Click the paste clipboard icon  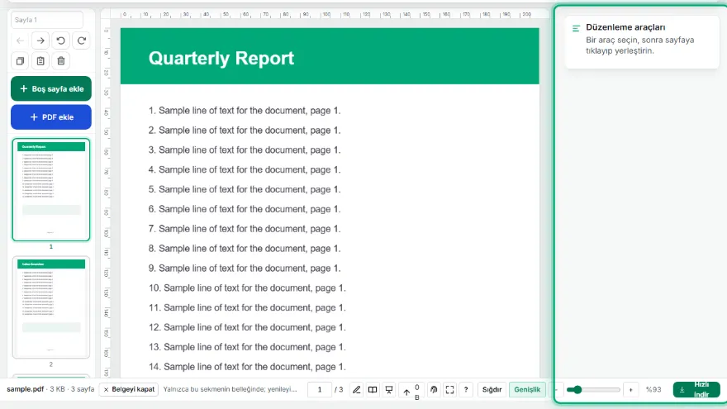pyautogui.click(x=40, y=61)
